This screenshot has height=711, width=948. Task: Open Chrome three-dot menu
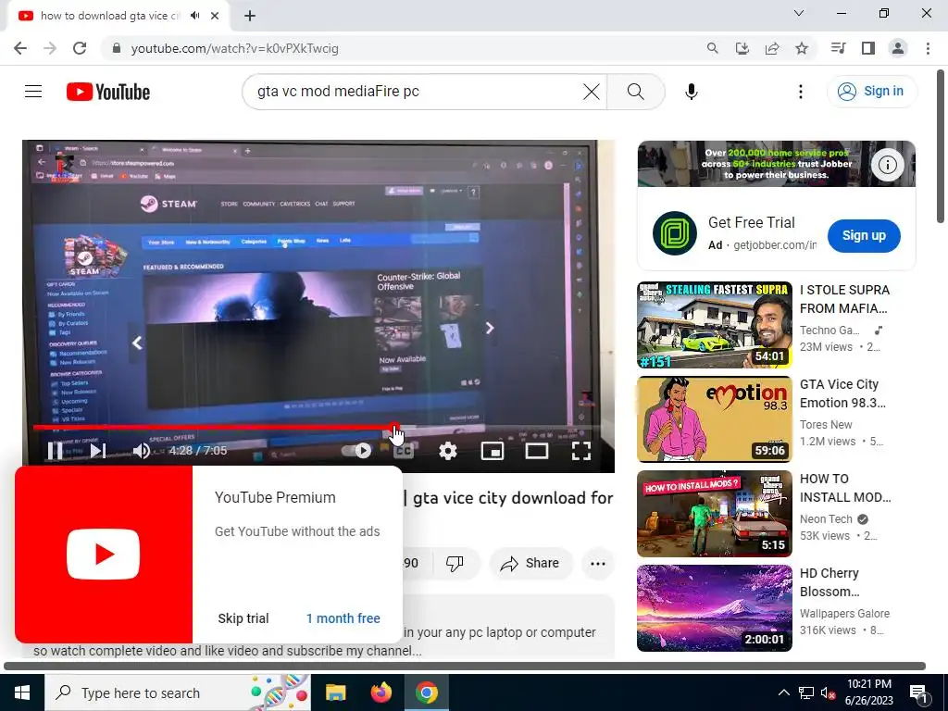point(928,48)
